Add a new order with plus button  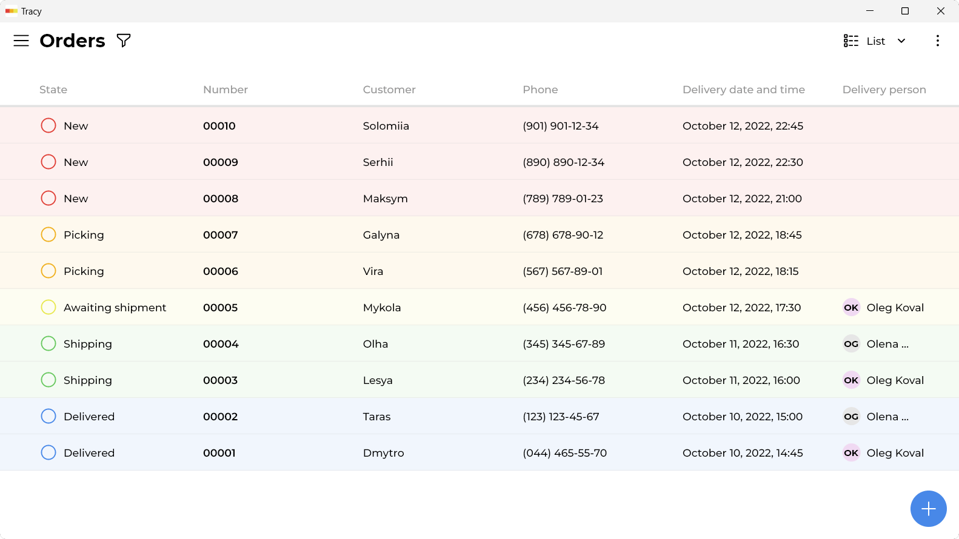pyautogui.click(x=929, y=509)
